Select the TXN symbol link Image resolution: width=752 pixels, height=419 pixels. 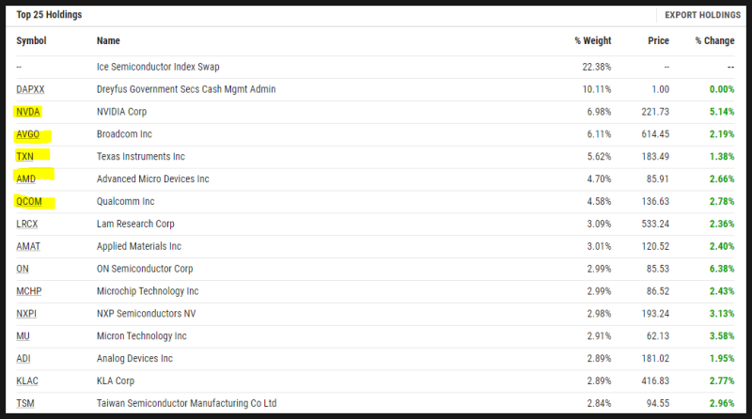25,156
